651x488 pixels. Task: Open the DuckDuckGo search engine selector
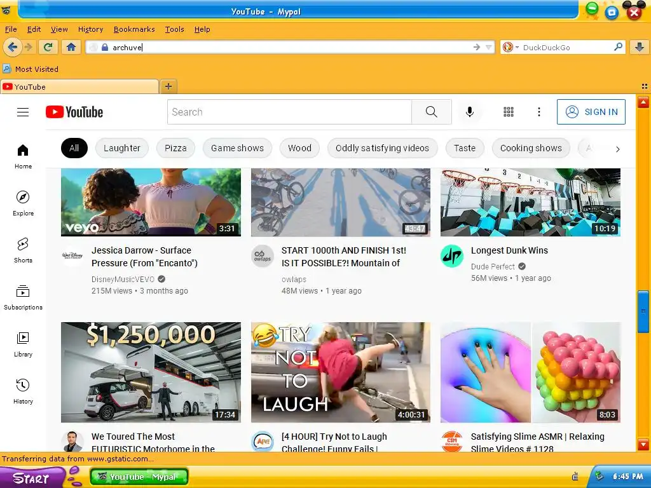[x=511, y=47]
